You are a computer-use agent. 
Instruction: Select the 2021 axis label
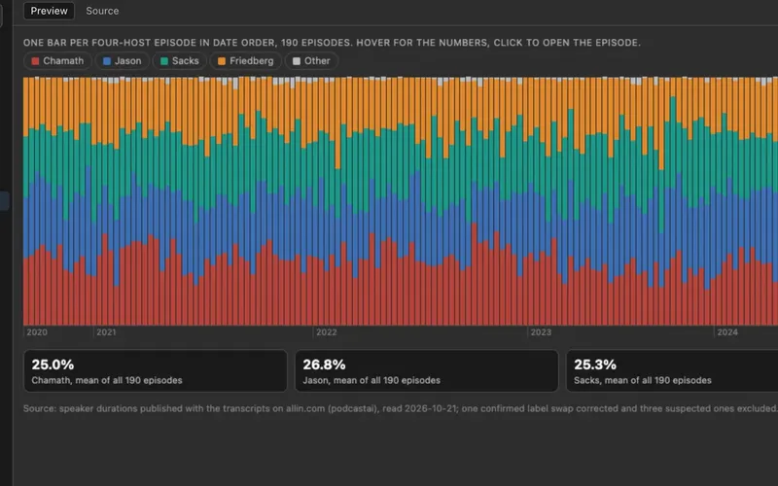click(106, 332)
